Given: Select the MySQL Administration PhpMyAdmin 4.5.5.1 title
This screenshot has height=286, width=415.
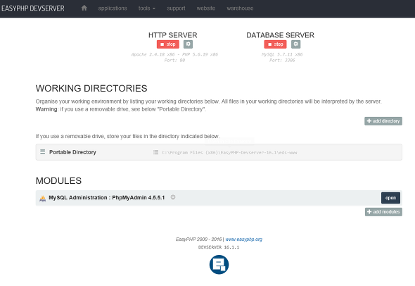Looking at the screenshot, I should [x=107, y=197].
